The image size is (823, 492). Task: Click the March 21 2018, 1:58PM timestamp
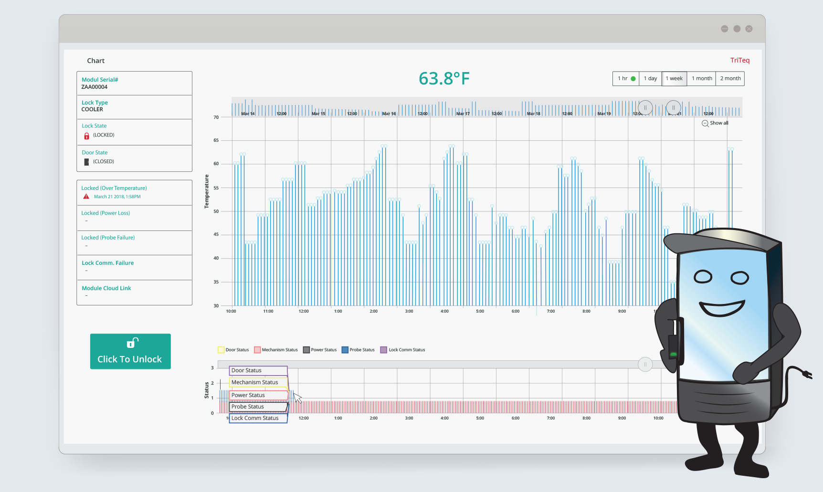pos(117,197)
